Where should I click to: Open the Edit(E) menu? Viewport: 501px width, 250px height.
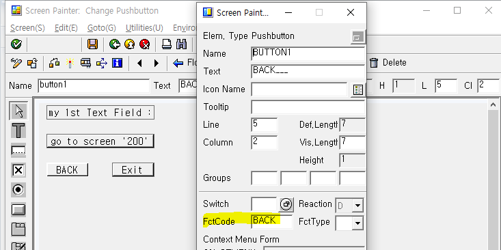pos(66,28)
